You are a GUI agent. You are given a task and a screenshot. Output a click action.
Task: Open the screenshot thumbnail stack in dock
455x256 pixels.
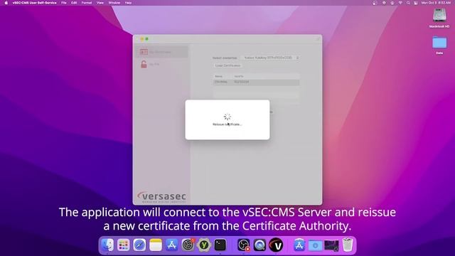(x=331, y=245)
